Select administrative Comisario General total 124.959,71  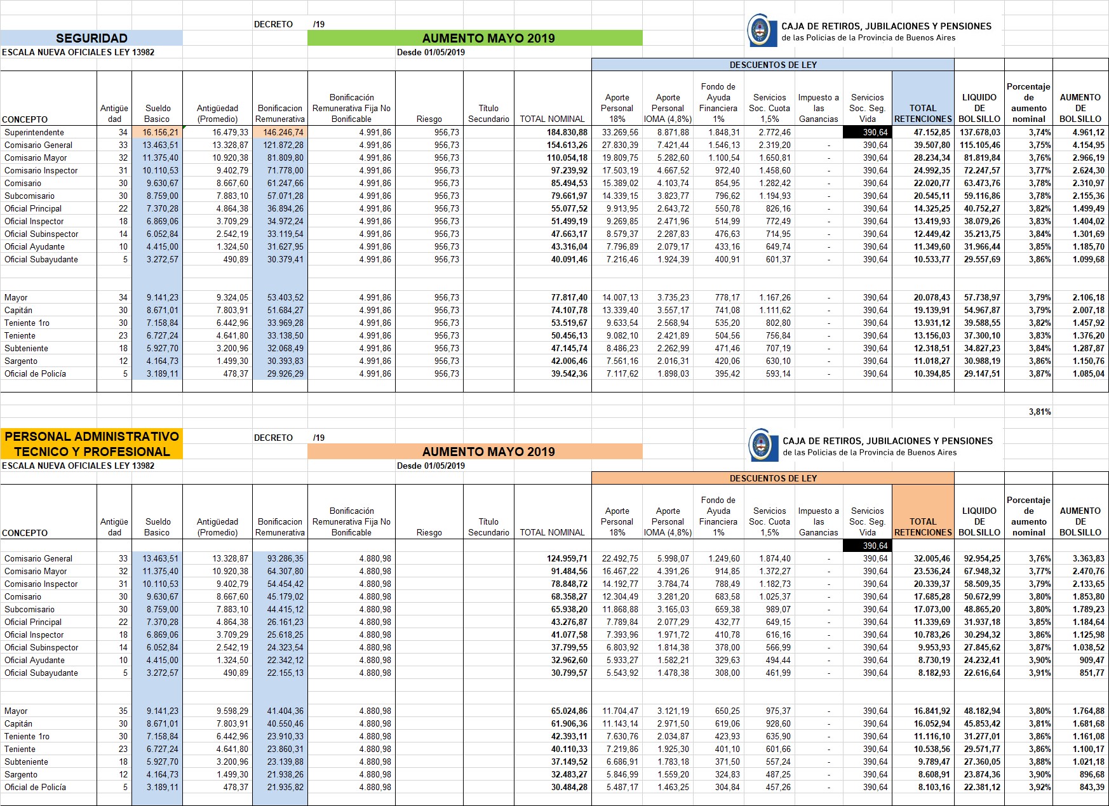tap(553, 558)
